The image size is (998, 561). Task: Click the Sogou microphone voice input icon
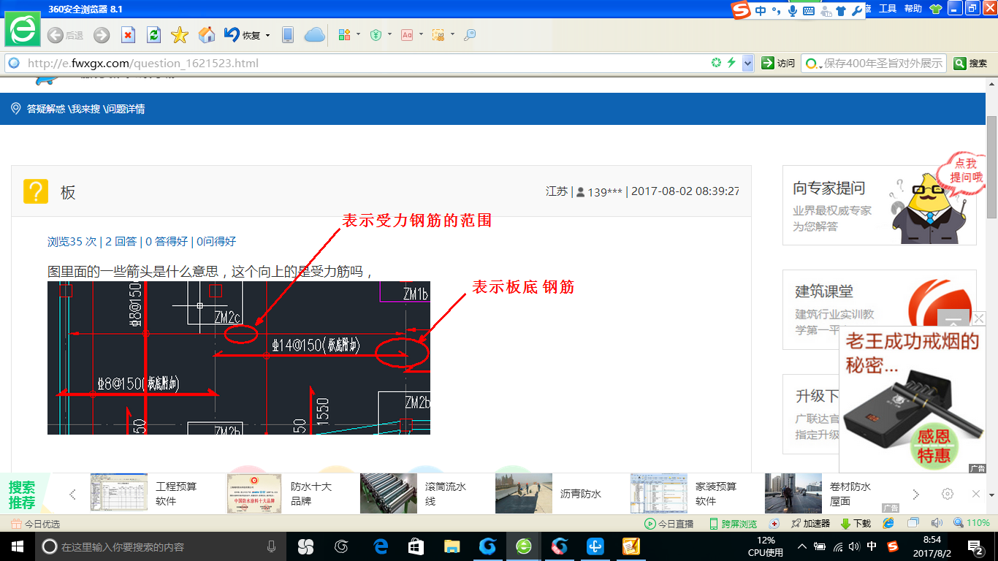pyautogui.click(x=793, y=11)
